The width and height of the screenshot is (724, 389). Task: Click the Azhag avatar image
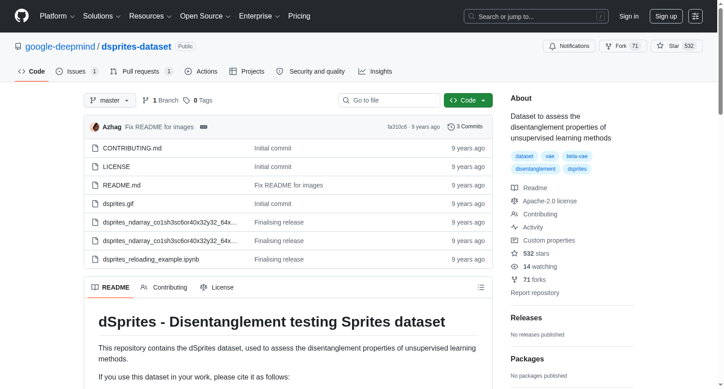[x=95, y=127]
